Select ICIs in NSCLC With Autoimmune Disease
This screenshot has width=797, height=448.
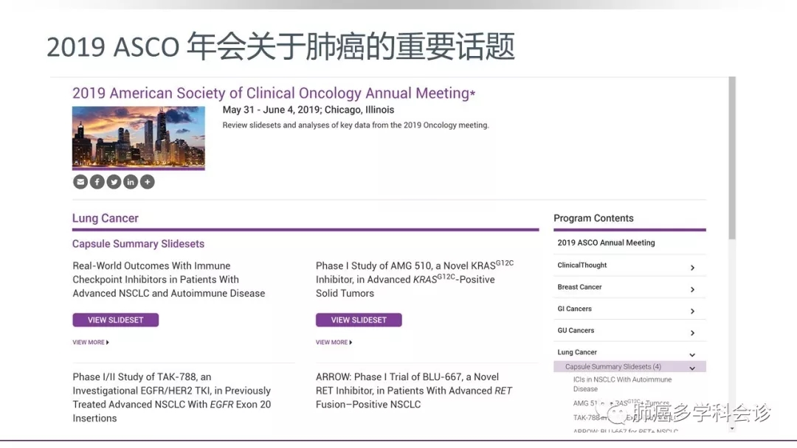622,384
